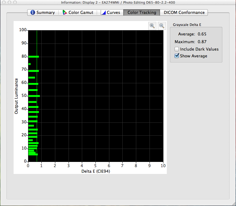The height and width of the screenshot is (206, 236).
Task: Click the window's zoom (maximize) button
Action: click(15, 2)
